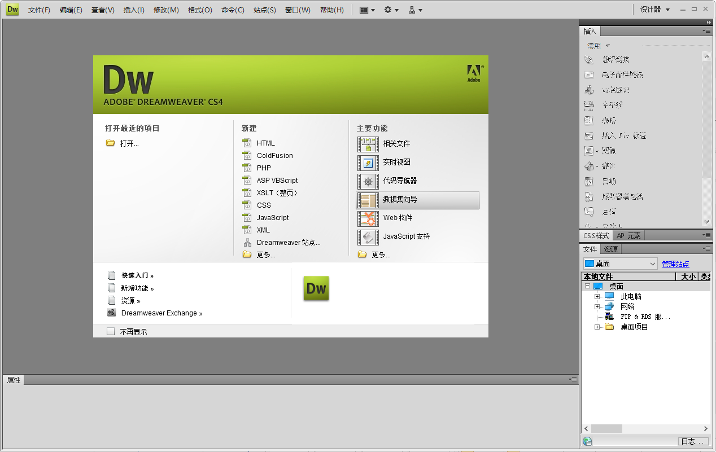Screen dimensions: 716x452
Task: Open the Dreamweaver Exchange link
Action: (x=161, y=313)
